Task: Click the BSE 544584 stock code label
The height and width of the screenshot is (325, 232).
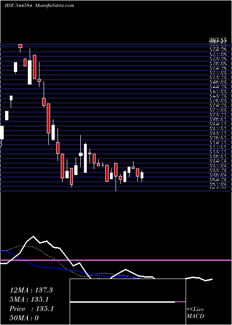Action: tap(18, 6)
